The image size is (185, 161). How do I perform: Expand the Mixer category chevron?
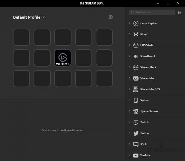[130, 34]
